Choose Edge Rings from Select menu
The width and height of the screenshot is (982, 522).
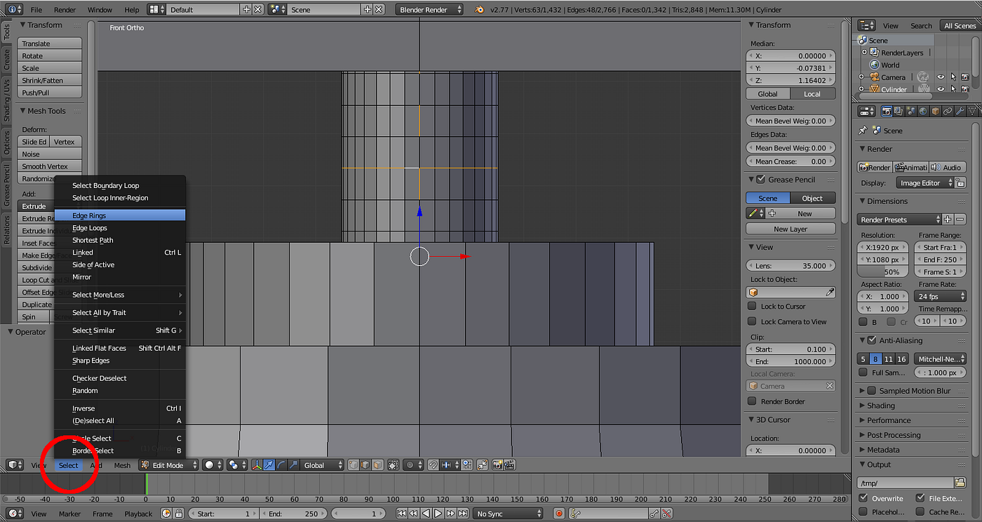pos(120,215)
